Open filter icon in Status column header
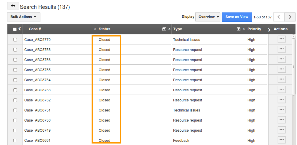 pos(164,29)
